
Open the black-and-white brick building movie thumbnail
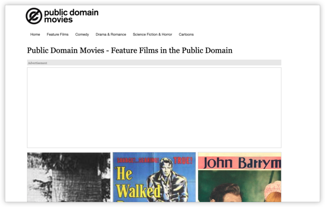(x=69, y=177)
